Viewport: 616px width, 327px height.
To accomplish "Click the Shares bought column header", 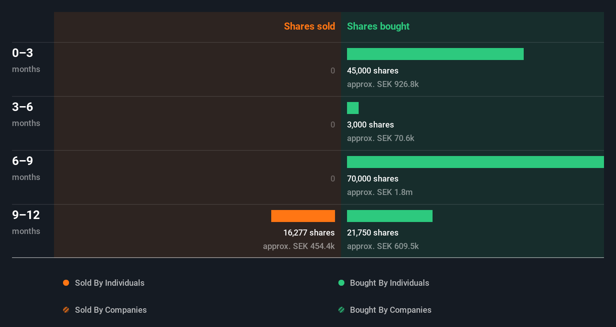I will coord(378,26).
